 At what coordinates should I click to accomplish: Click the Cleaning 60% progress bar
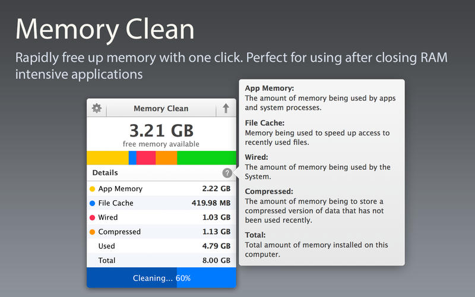click(161, 278)
